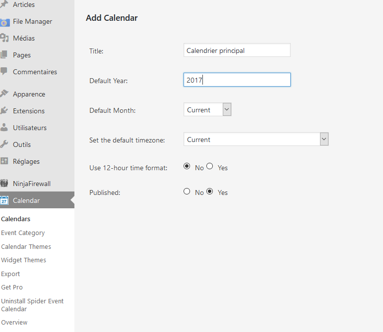The height and width of the screenshot is (332, 383).
Task: Open the Widget Themes submenu item
Action: click(x=23, y=260)
